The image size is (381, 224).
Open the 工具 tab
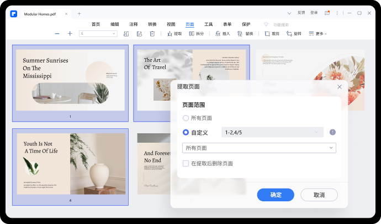point(209,24)
